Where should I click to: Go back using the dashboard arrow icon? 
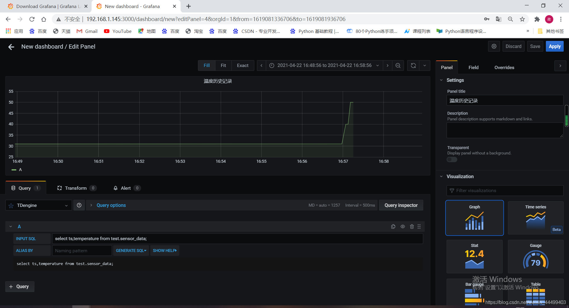coord(11,47)
